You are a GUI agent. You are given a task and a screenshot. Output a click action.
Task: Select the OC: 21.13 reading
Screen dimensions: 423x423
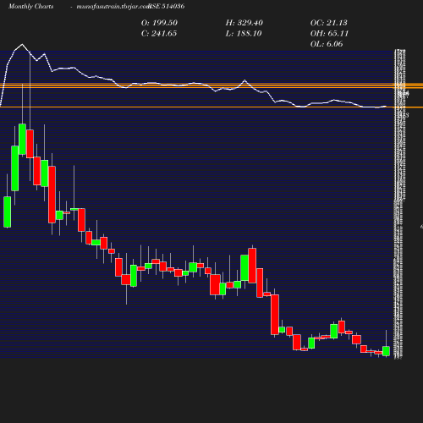point(329,23)
